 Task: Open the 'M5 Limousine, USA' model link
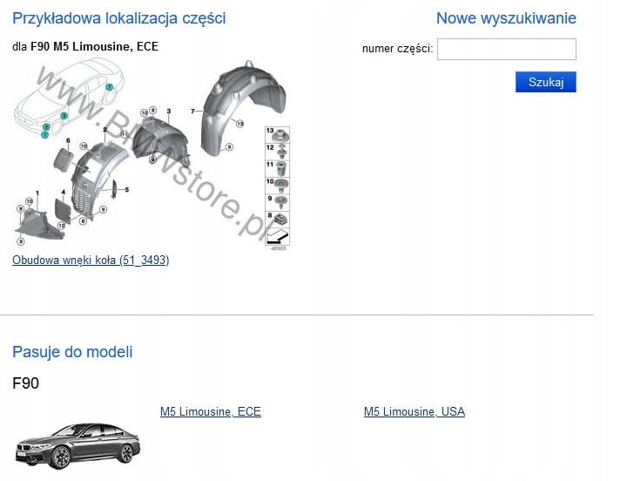(414, 411)
